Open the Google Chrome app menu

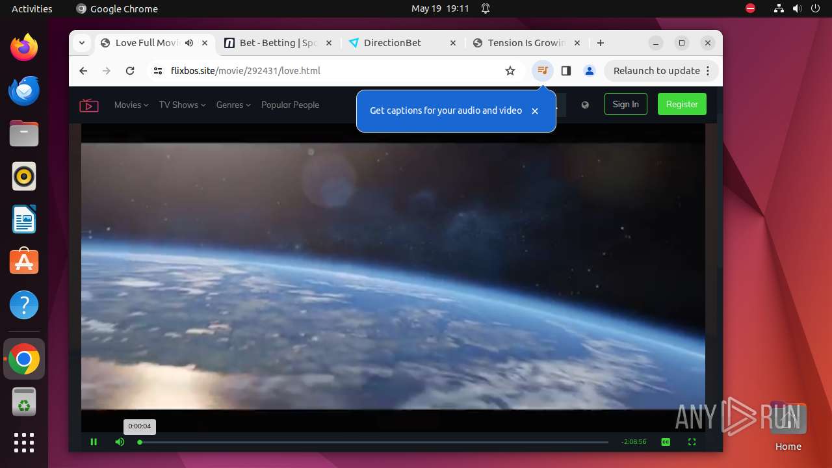(x=117, y=8)
